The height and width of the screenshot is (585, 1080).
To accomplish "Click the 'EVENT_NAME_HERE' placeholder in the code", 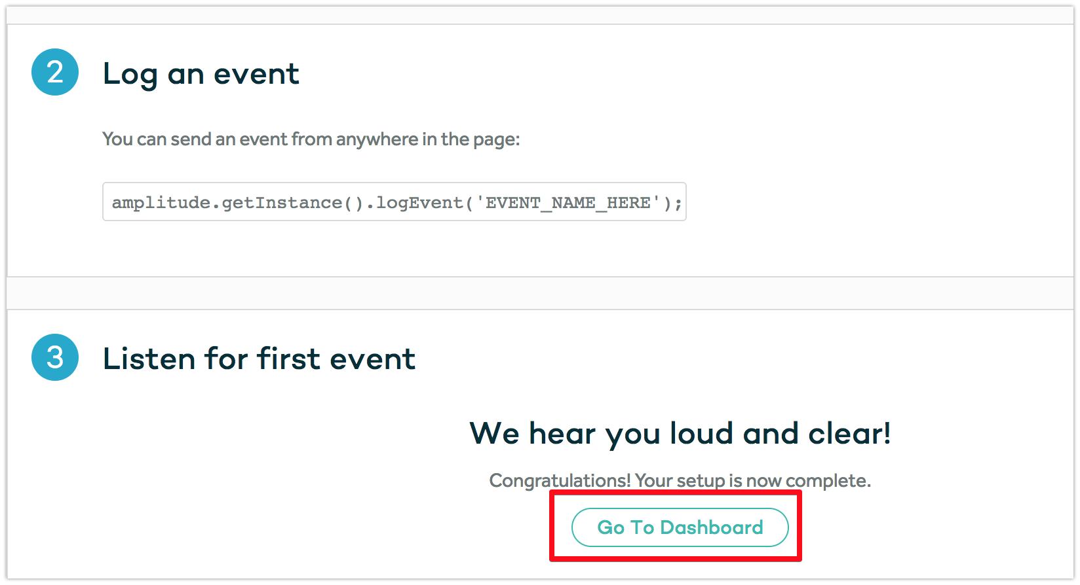I will [568, 203].
